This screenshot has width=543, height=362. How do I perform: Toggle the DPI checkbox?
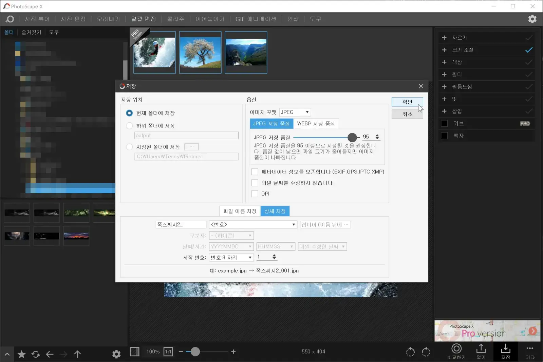point(255,194)
